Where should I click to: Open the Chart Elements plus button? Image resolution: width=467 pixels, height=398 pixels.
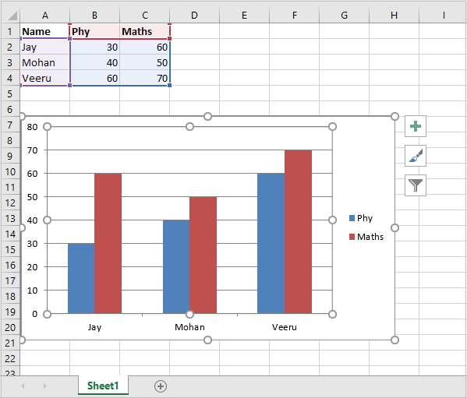click(x=416, y=126)
